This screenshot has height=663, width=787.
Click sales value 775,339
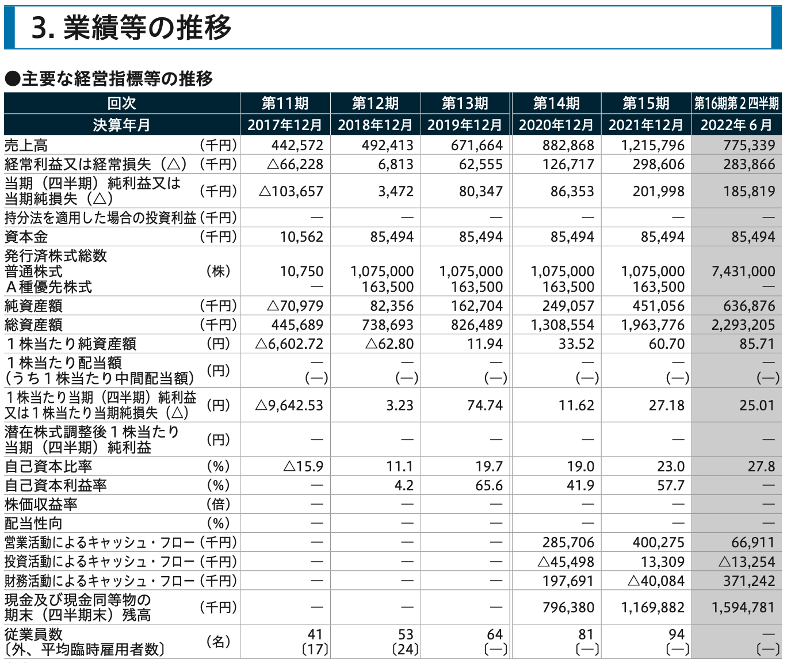[749, 145]
